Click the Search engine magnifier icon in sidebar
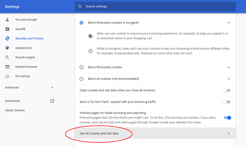 [x=8, y=57]
